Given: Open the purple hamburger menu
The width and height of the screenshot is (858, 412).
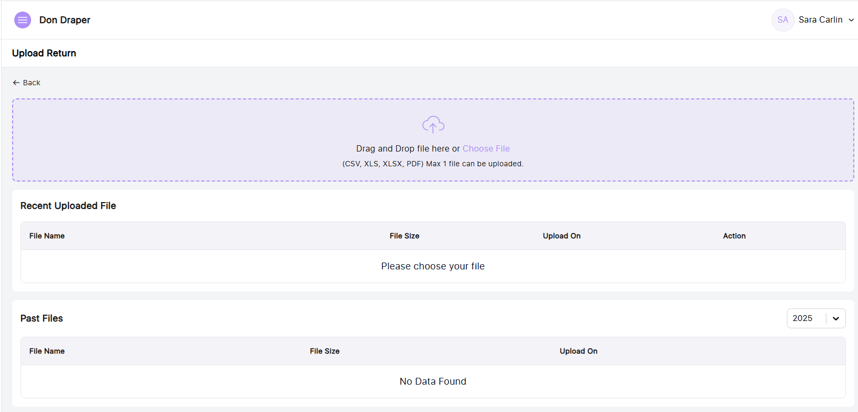Looking at the screenshot, I should pyautogui.click(x=23, y=20).
